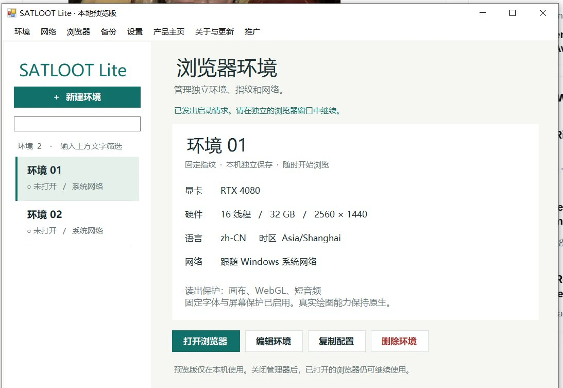Open the 产品主页 menu
Screen dimensions: 563x388
click(169, 32)
